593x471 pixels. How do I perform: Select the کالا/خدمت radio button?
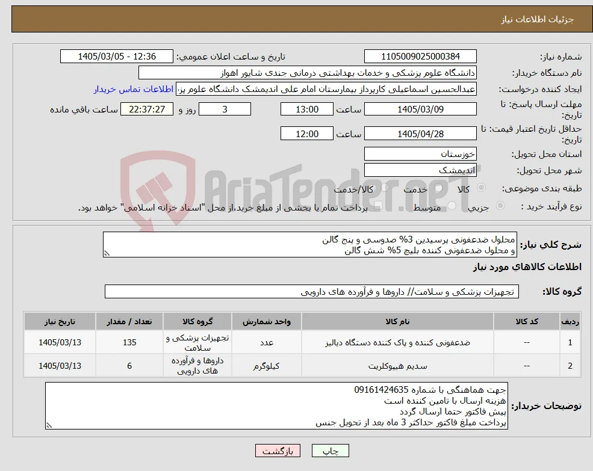[x=385, y=188]
